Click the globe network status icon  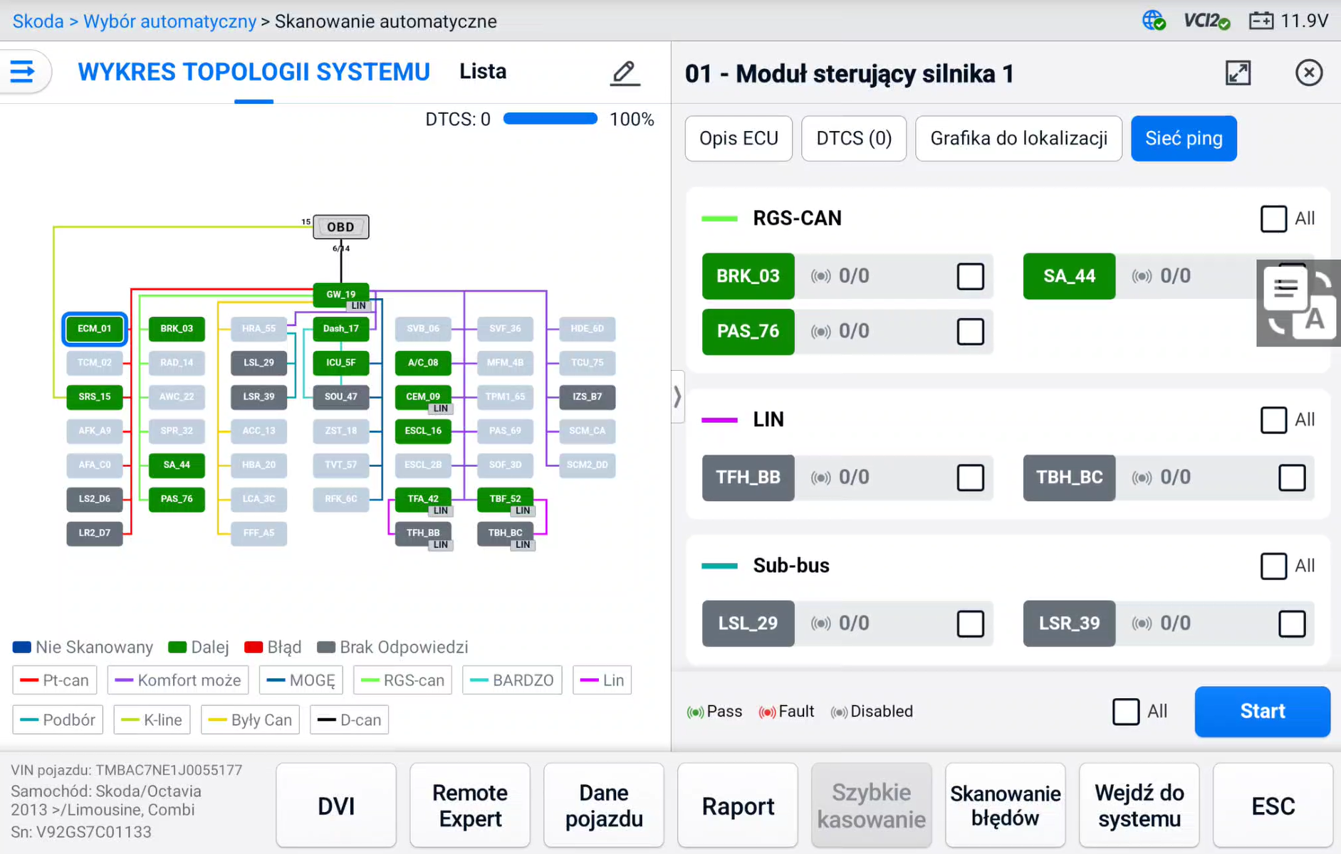pos(1154,21)
